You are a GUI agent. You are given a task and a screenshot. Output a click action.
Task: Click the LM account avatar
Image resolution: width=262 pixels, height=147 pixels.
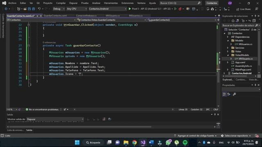[230, 3]
